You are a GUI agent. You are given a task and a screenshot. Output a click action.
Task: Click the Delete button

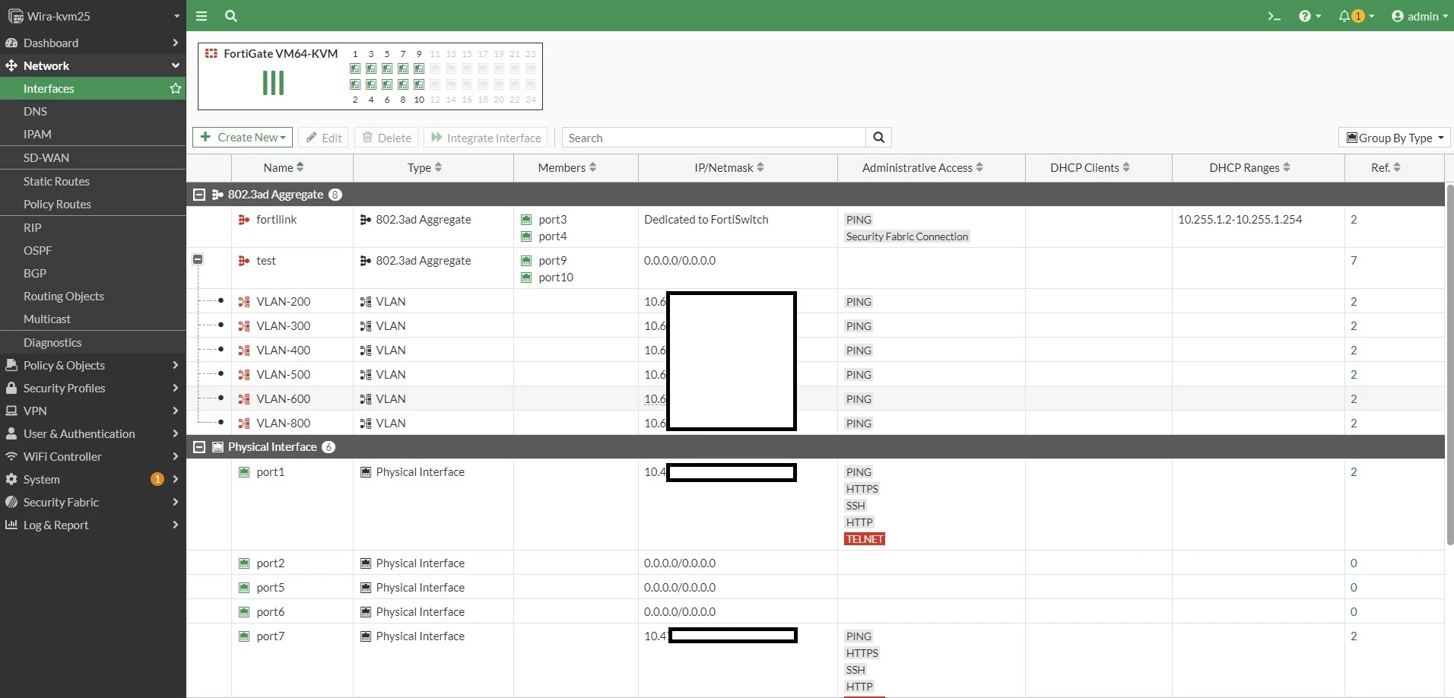tap(387, 138)
